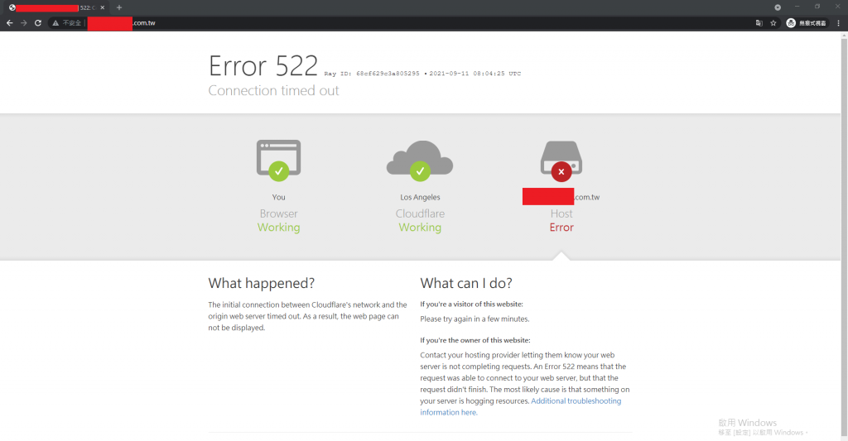Click the vertical scrollbar on page
The width and height of the screenshot is (848, 441).
click(x=844, y=235)
